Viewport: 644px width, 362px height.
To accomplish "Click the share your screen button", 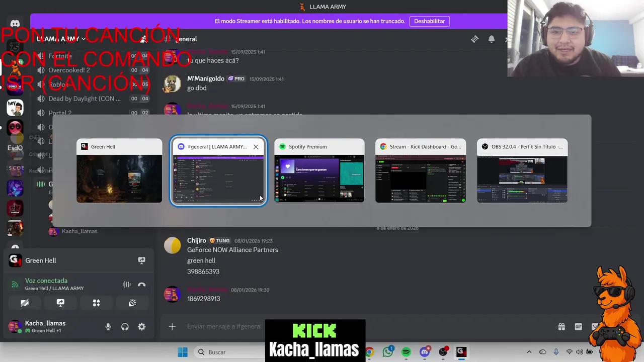I will [60, 303].
